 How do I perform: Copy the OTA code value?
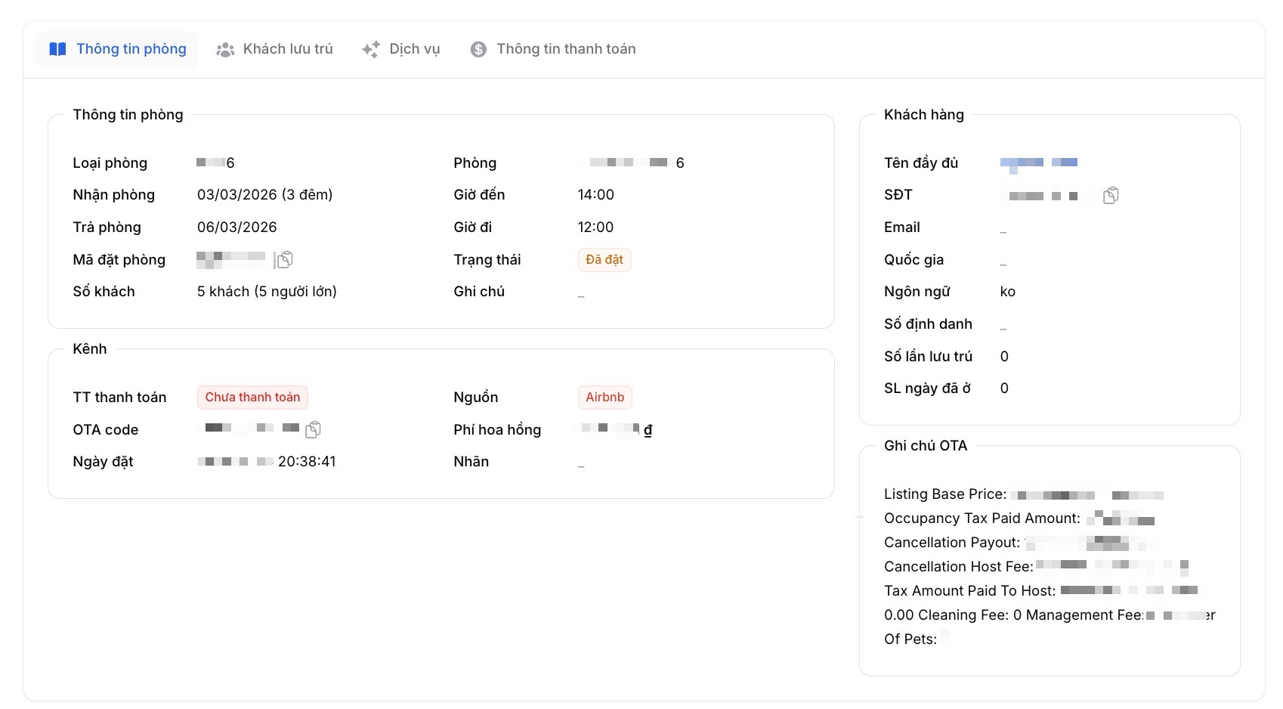click(x=313, y=430)
